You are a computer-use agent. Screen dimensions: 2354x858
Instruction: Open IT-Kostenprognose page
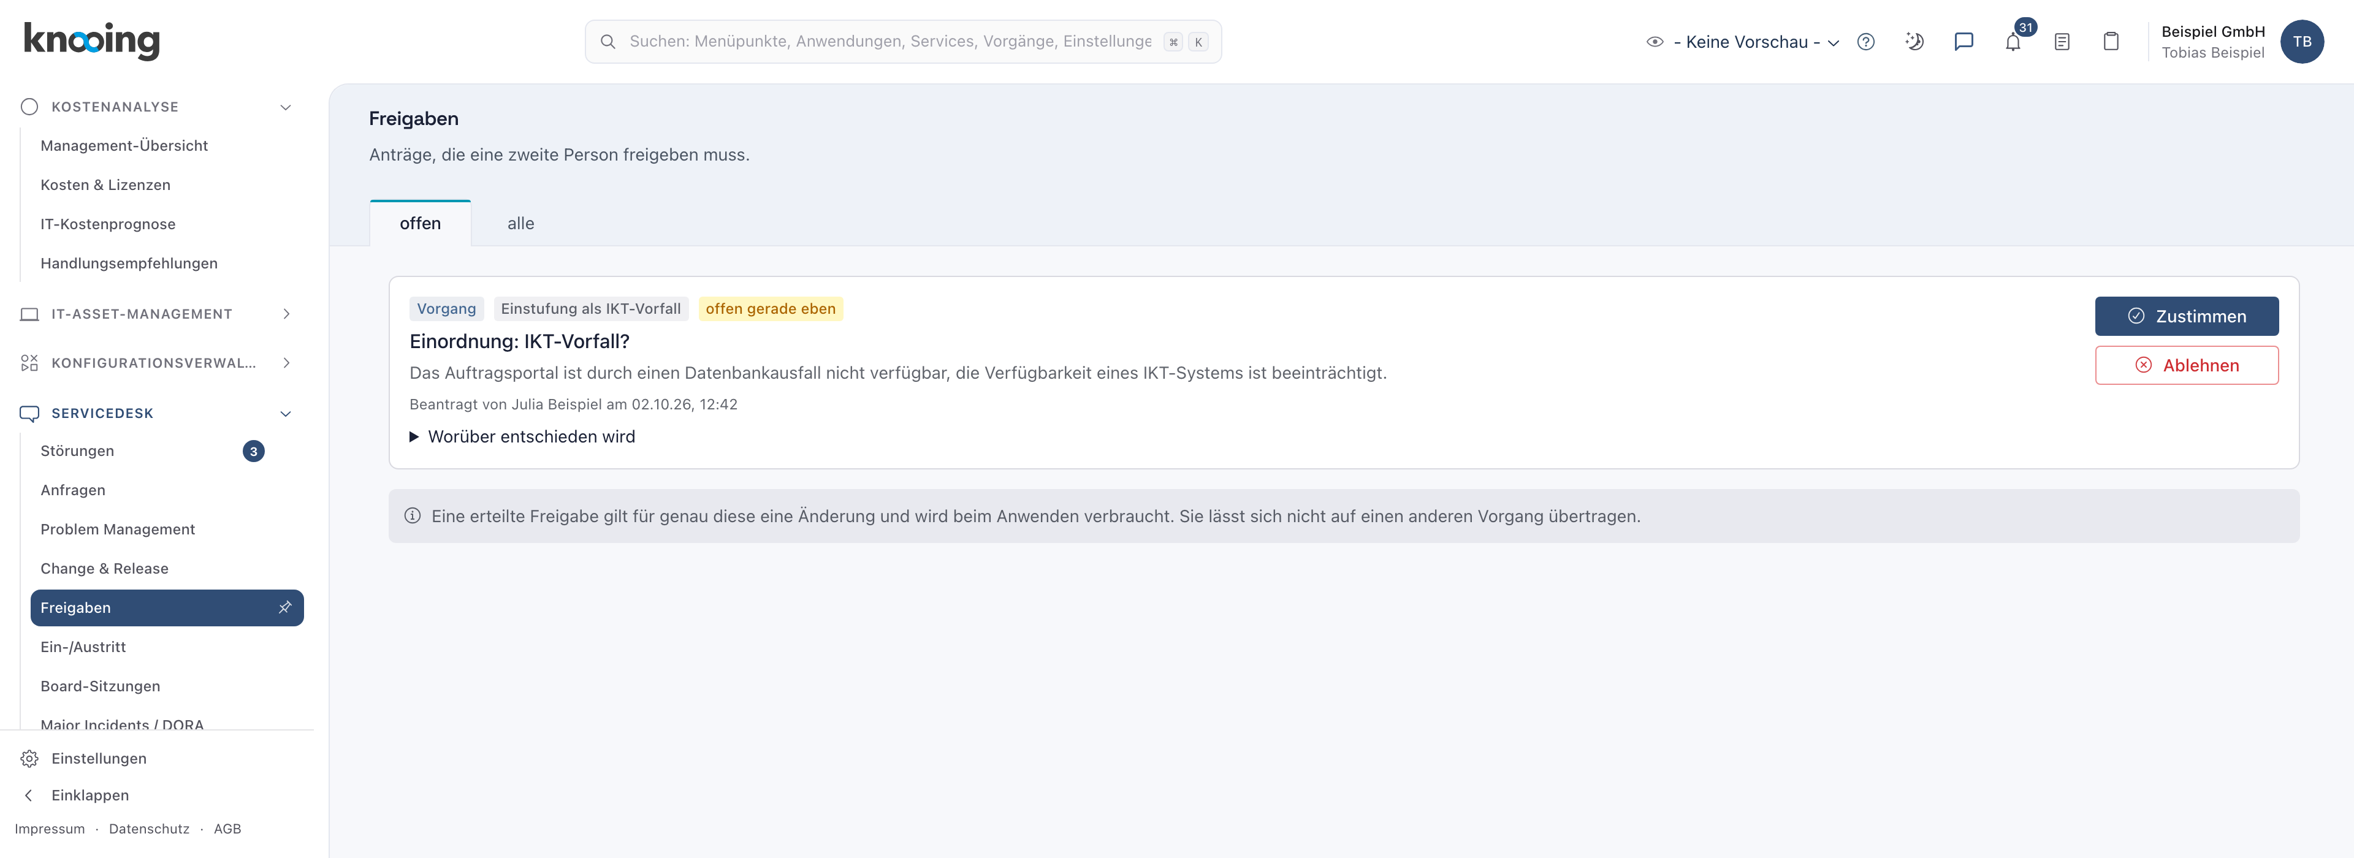tap(108, 225)
